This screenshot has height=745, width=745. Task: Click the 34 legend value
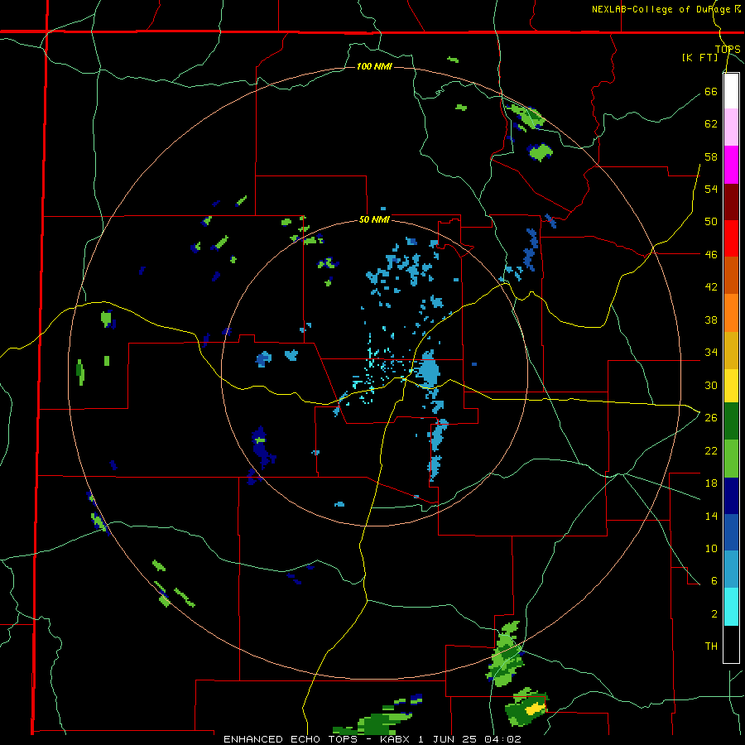(711, 353)
